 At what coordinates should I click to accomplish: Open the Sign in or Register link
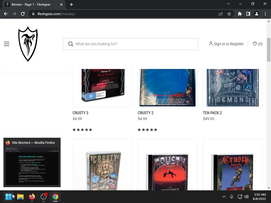click(x=227, y=44)
